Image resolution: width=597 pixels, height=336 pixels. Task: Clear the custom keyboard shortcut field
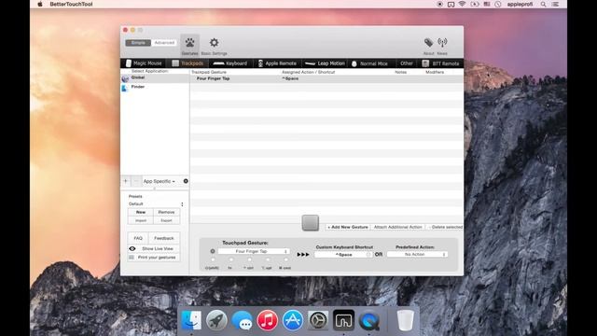[x=368, y=255]
